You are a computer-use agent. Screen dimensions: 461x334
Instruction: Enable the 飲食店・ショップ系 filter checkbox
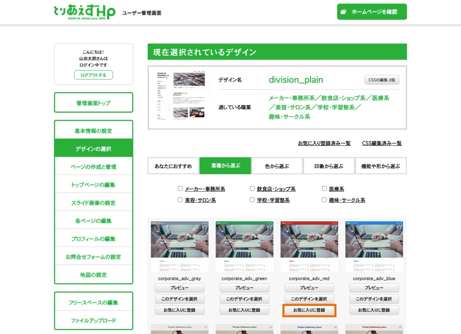(252, 188)
